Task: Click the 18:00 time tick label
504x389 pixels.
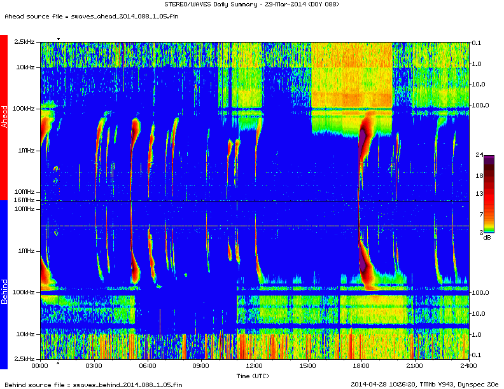Action: pos(361,366)
